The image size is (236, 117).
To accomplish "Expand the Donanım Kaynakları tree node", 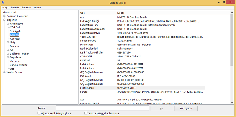I will pos(4,16).
